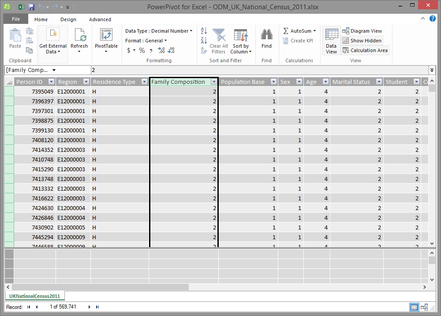This screenshot has width=441, height=316.
Task: Switch to Excel workbook icon in title bar
Action: click(21, 7)
